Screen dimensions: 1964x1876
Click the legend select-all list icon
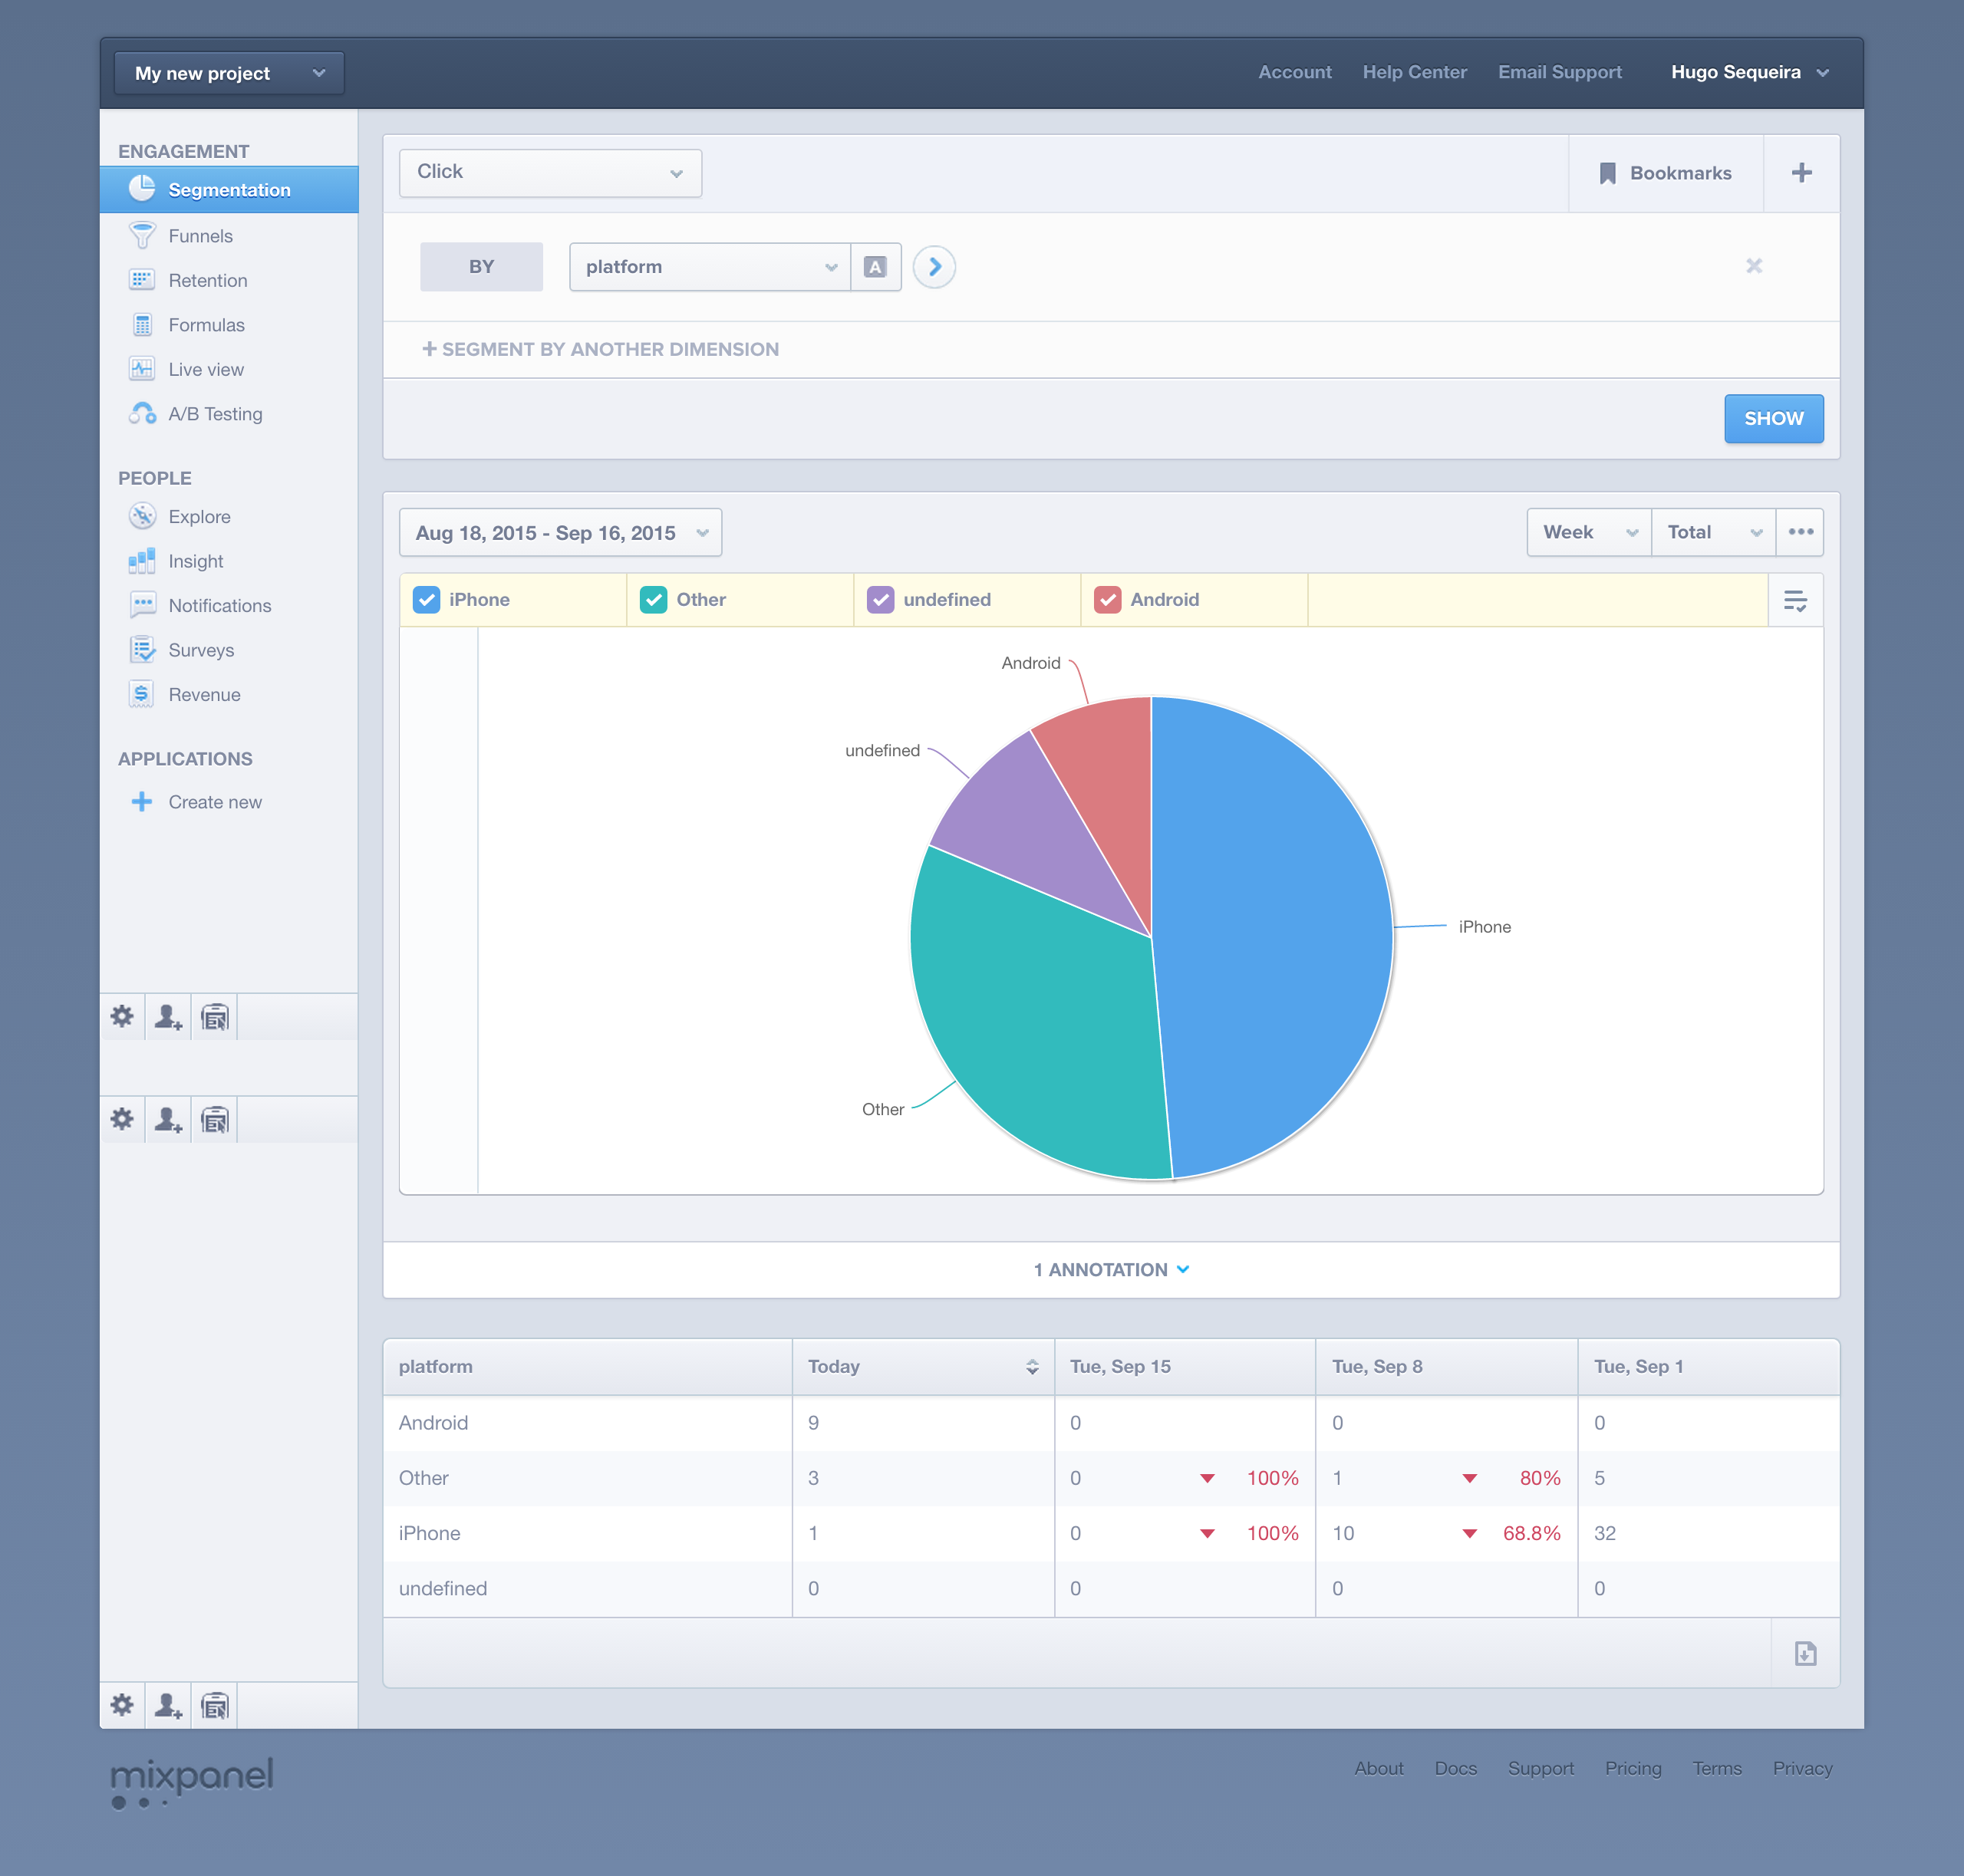1795,600
